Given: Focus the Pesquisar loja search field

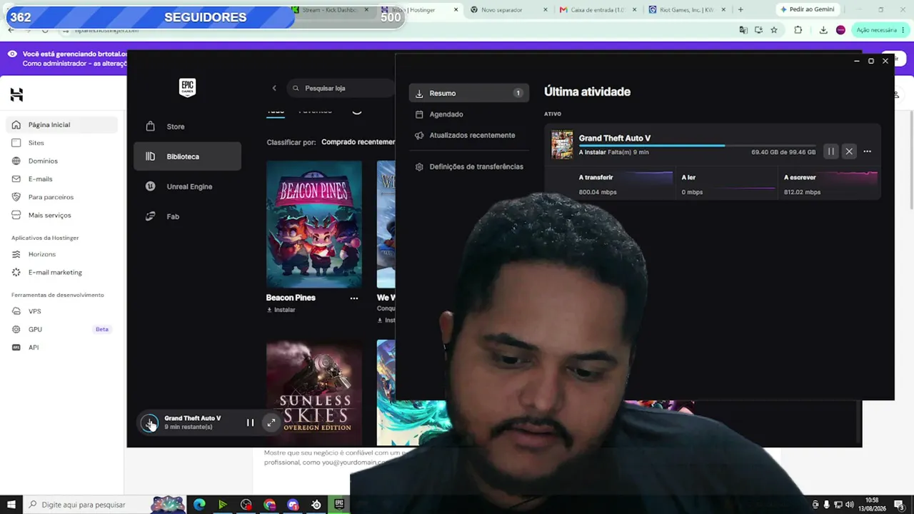Looking at the screenshot, I should (x=341, y=88).
